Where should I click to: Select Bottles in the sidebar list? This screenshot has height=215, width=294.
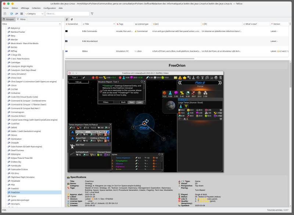click(14, 47)
